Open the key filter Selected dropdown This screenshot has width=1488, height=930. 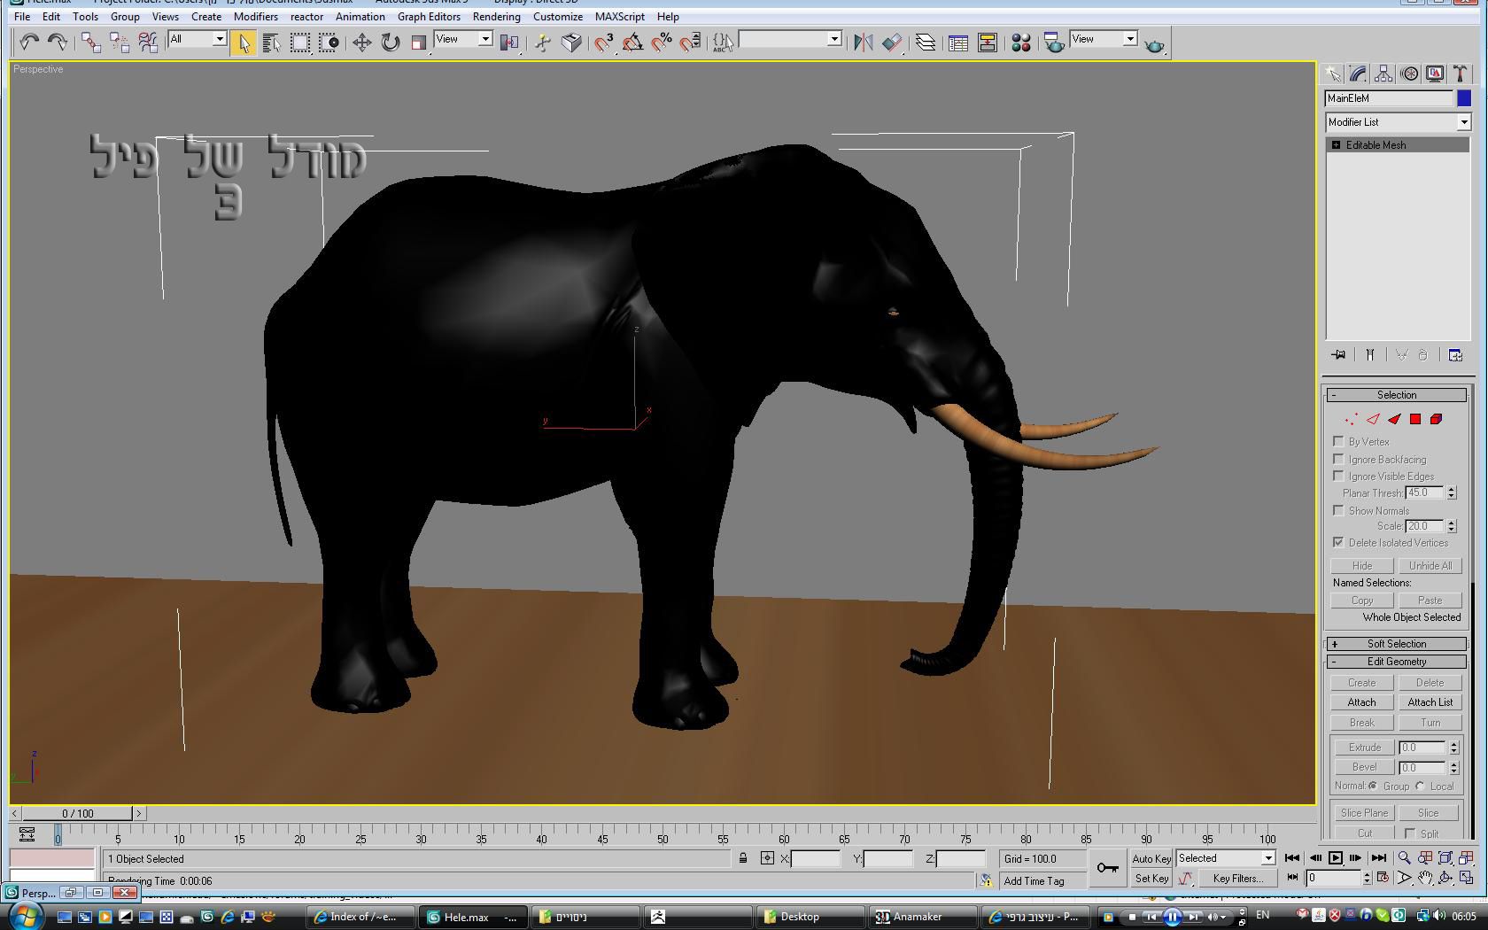[1267, 857]
